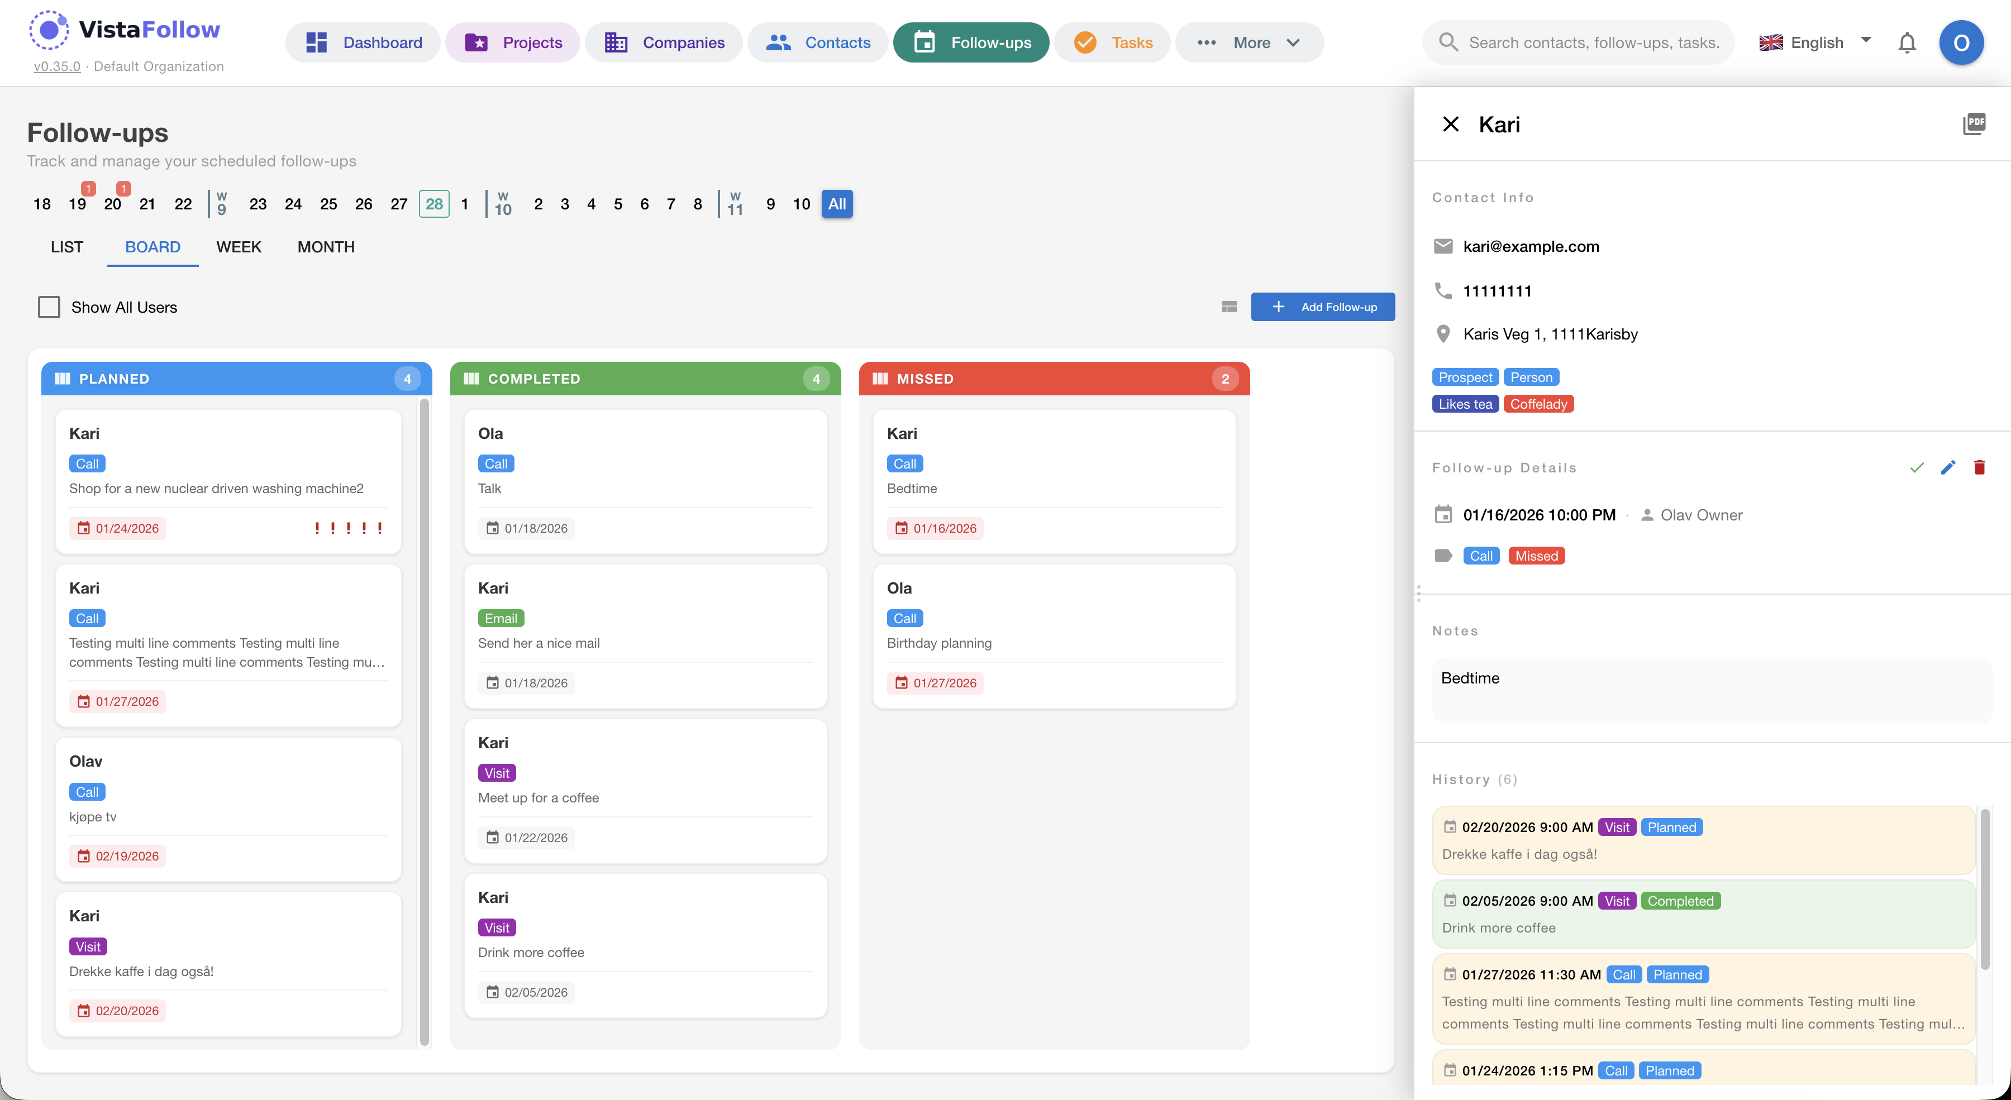
Task: Switch to the MONTH view tab
Action: (x=326, y=247)
